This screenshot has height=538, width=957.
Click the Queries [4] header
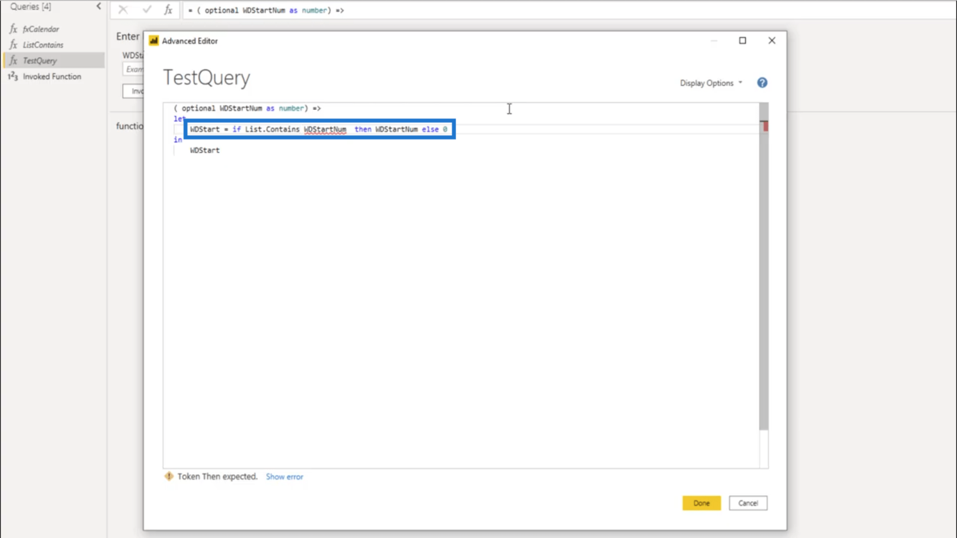point(30,7)
